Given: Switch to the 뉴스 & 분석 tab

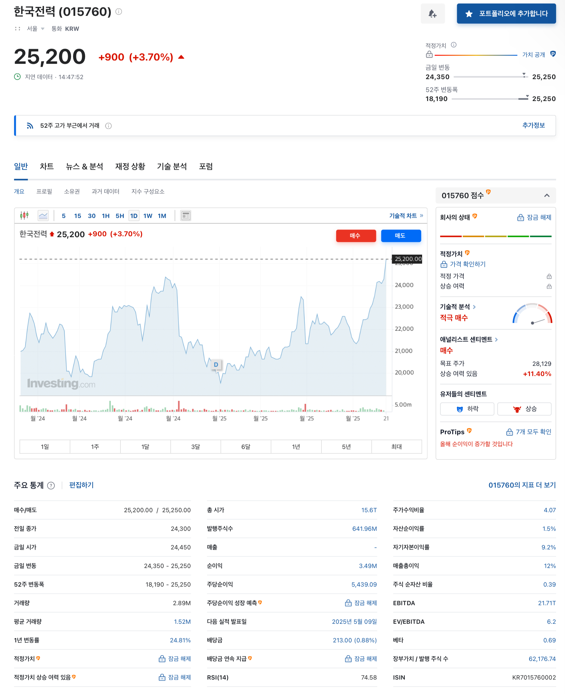Looking at the screenshot, I should coord(84,166).
